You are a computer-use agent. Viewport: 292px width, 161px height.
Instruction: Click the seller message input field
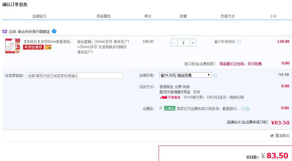click(x=75, y=76)
